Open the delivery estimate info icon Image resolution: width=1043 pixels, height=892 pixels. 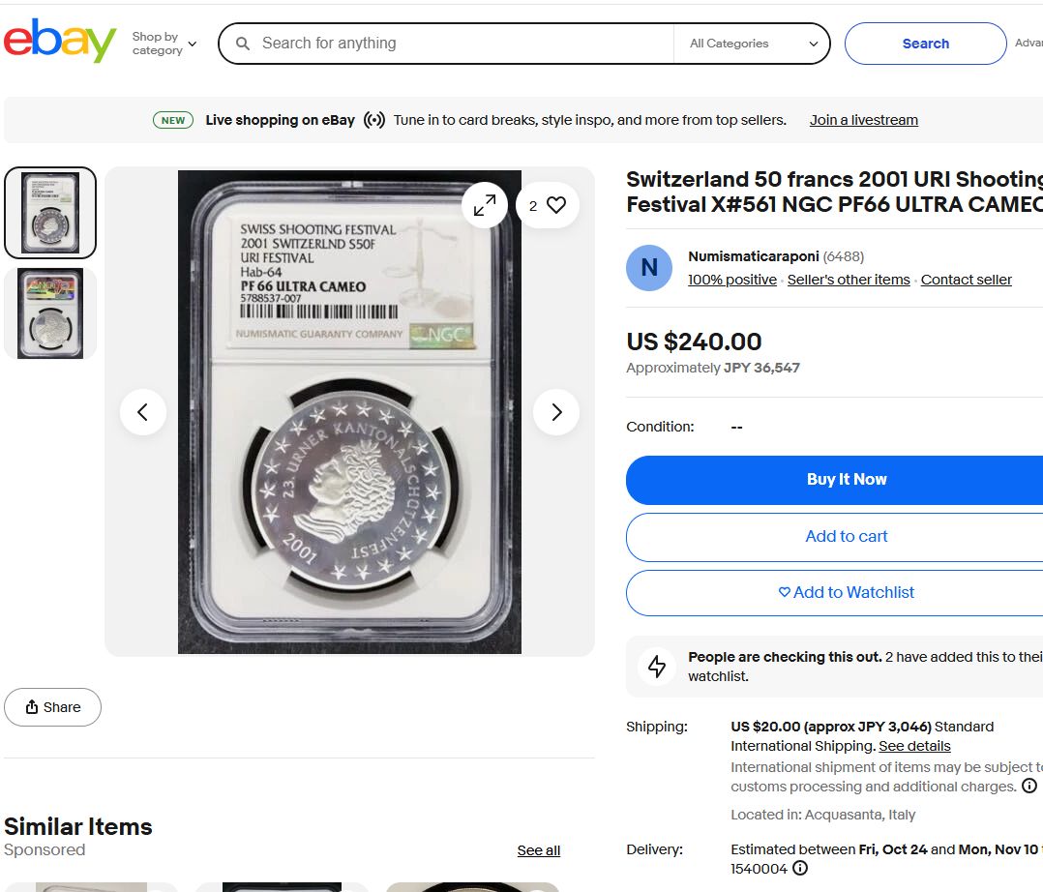pos(800,868)
